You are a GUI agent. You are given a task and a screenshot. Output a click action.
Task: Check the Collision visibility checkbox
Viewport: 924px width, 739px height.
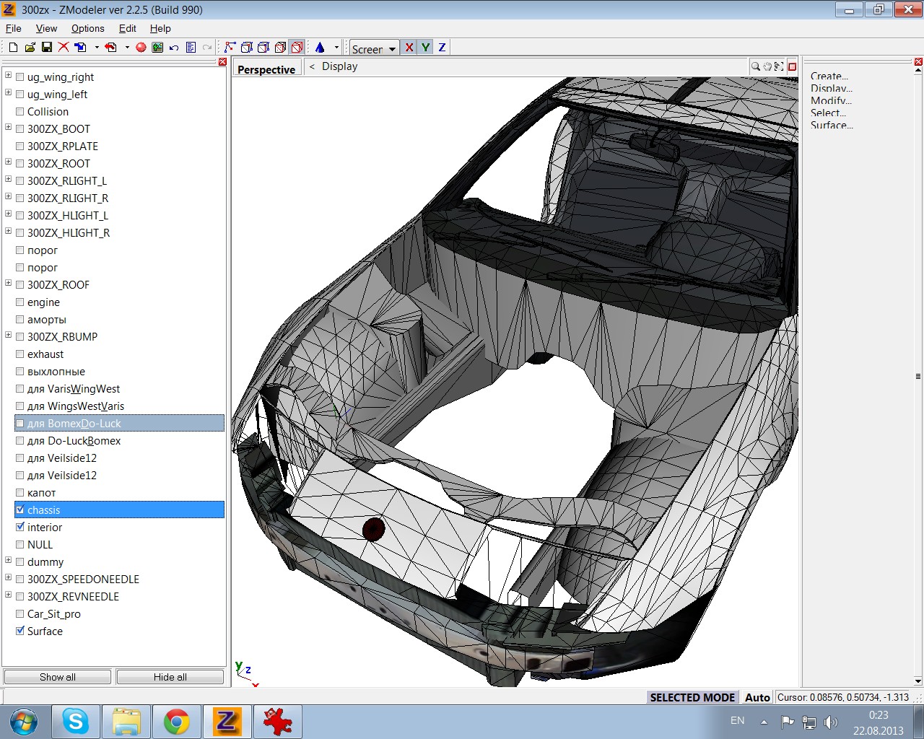click(x=20, y=112)
